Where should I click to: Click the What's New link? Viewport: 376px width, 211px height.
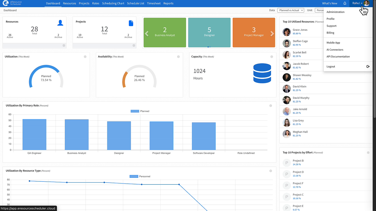[330, 3]
